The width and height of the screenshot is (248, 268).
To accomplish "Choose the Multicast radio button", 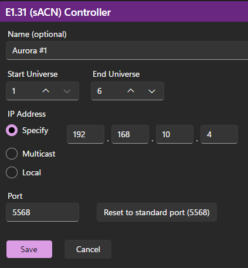I will click(12, 154).
